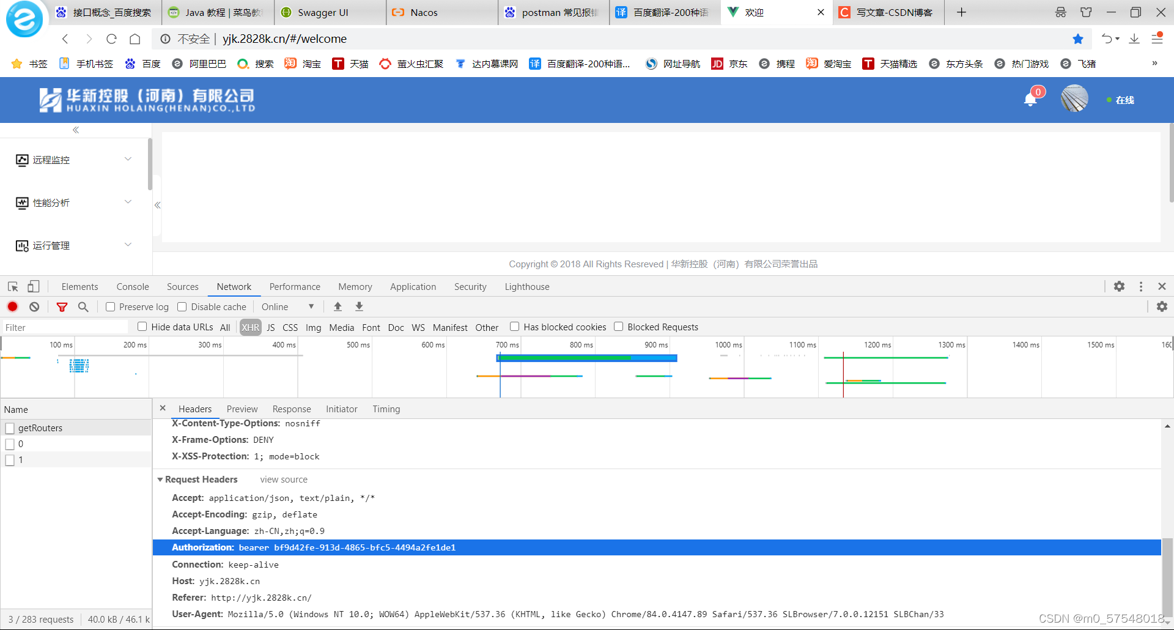Click the DevTools inspect element icon

coord(13,286)
